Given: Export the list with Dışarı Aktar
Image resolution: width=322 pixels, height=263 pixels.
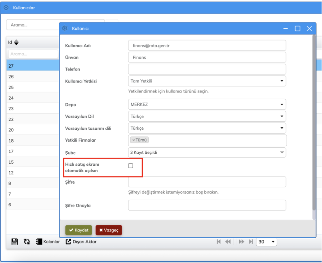Looking at the screenshot, I should [81, 242].
